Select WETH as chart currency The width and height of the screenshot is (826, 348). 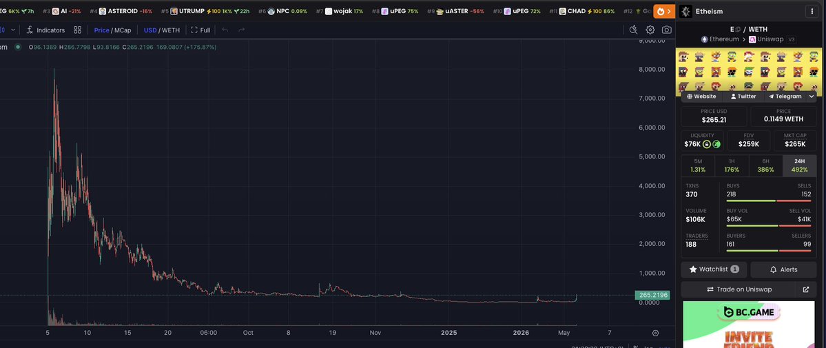(171, 30)
